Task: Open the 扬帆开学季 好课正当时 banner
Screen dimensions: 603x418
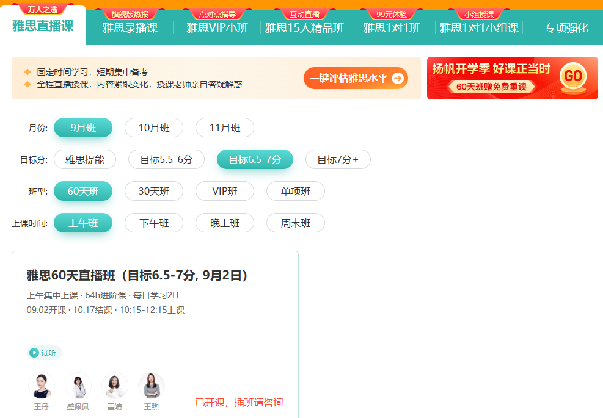Action: point(512,78)
